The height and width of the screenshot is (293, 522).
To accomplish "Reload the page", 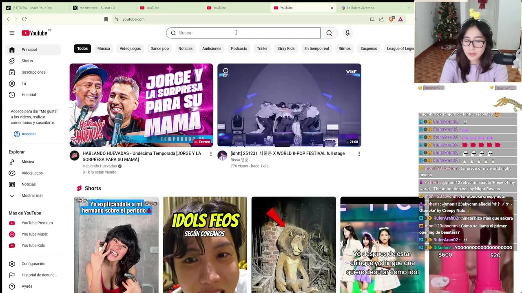I will (24, 19).
